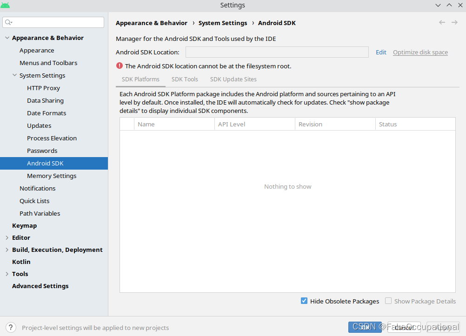Switch to SDK Tools tab
This screenshot has height=336, width=466.
185,79
